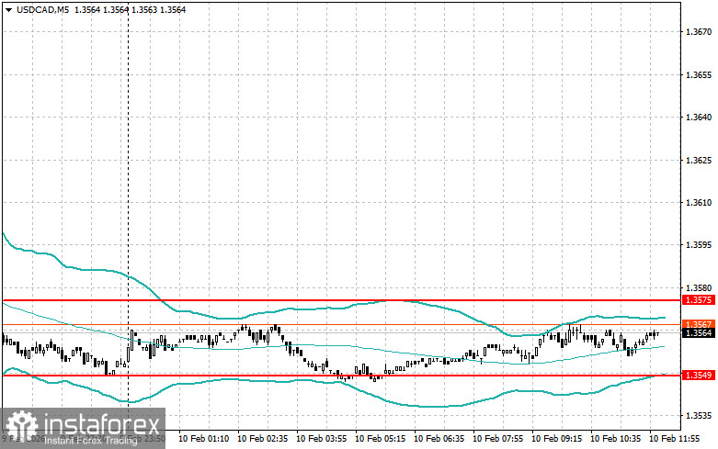Click the 1.3655 price scale value

699,74
